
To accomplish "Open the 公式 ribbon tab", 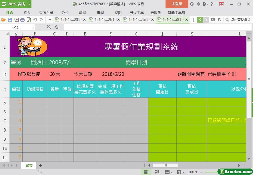I will coord(65,13).
